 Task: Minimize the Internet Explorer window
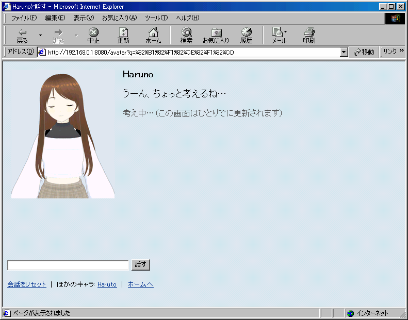pyautogui.click(x=383, y=7)
